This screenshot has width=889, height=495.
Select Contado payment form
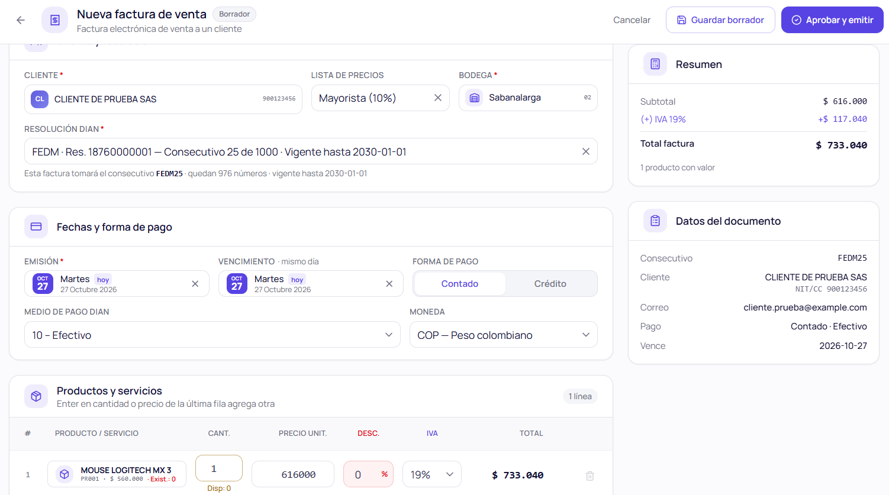pos(460,284)
